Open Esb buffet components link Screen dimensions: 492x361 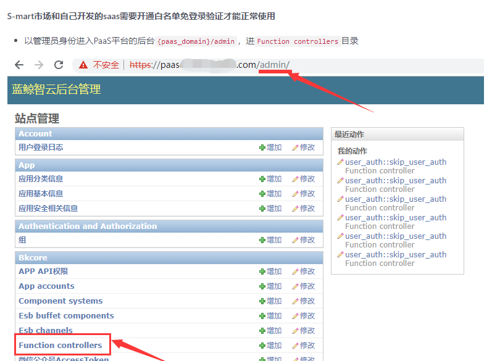click(66, 316)
